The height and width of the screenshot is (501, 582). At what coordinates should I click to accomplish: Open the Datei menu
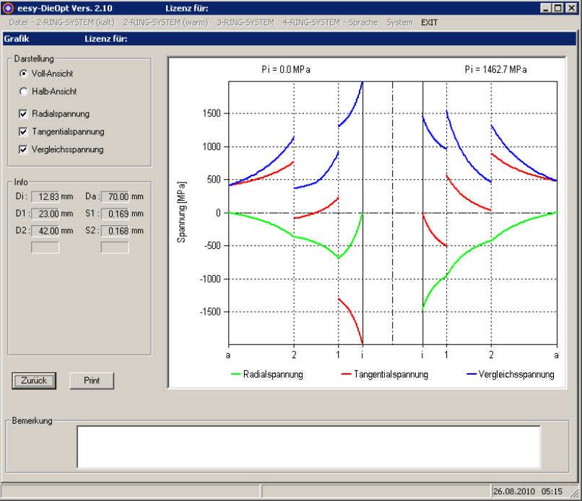pyautogui.click(x=18, y=22)
